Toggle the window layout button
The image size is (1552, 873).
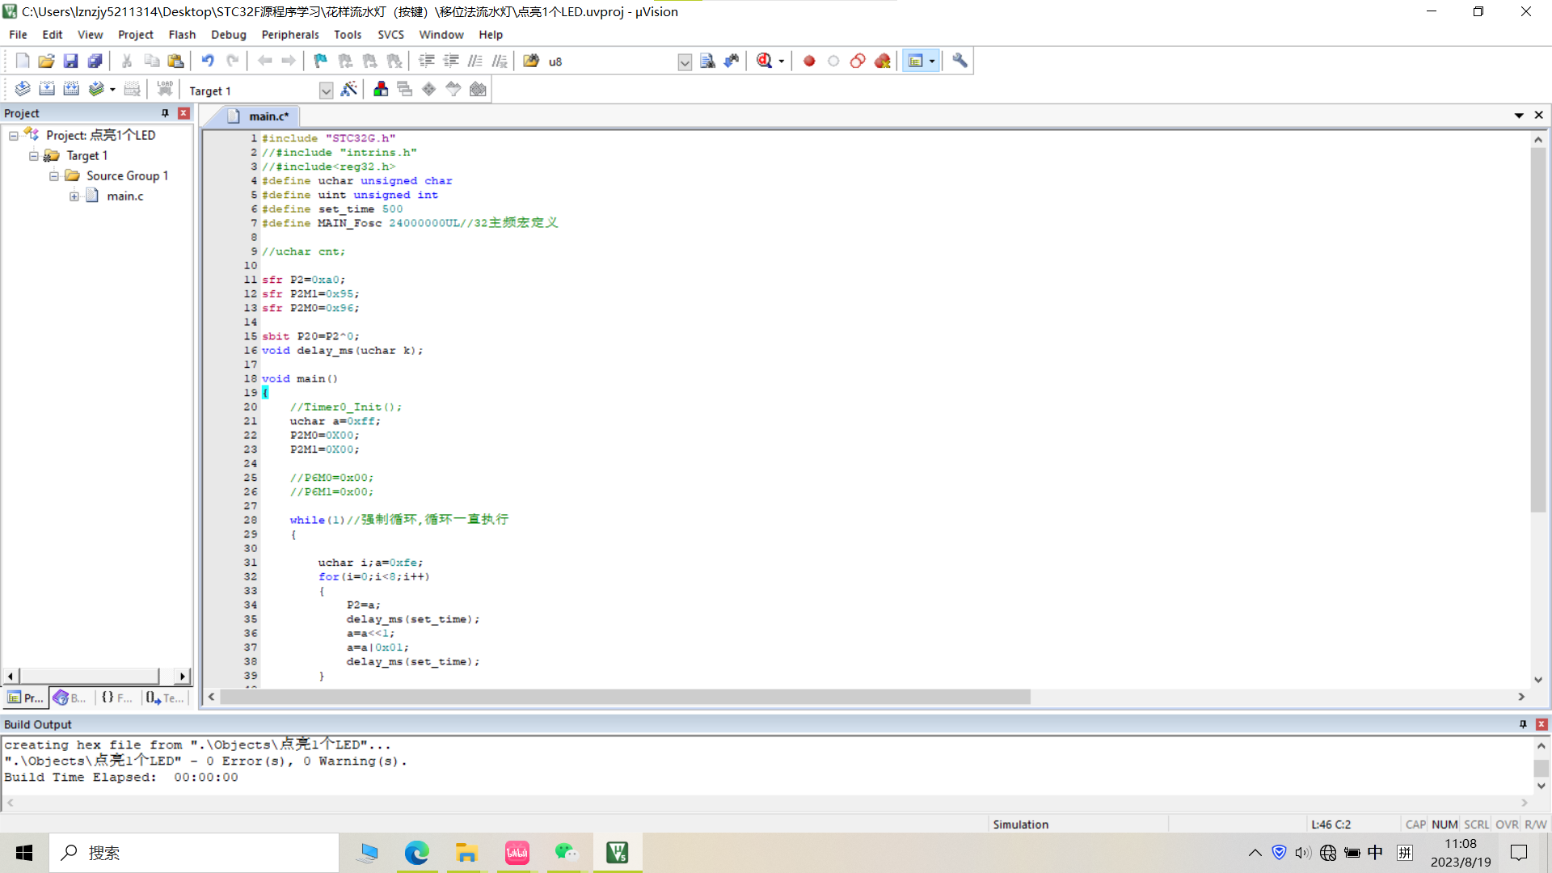coord(915,61)
